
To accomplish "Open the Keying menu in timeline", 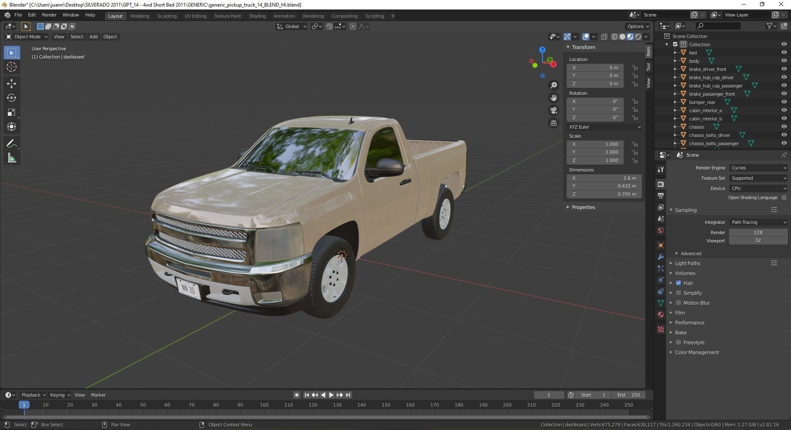I will pos(60,395).
